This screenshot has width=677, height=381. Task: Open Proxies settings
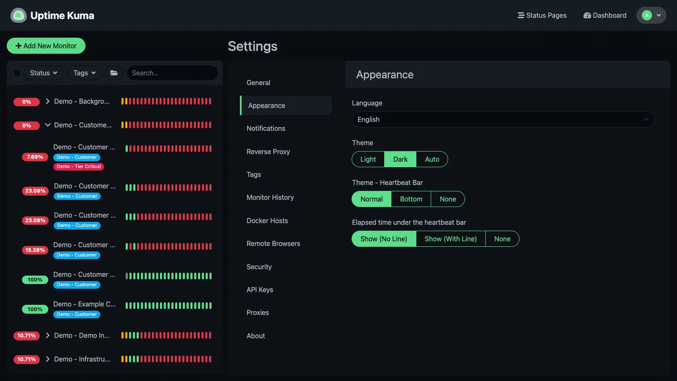tap(286, 312)
